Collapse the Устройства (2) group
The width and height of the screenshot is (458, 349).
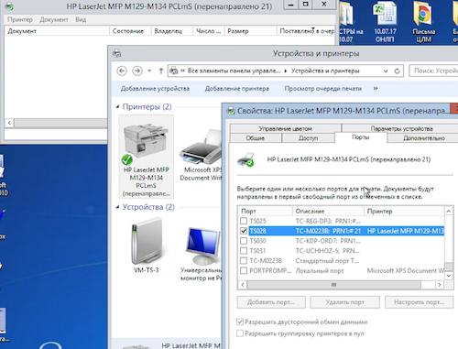pos(117,207)
